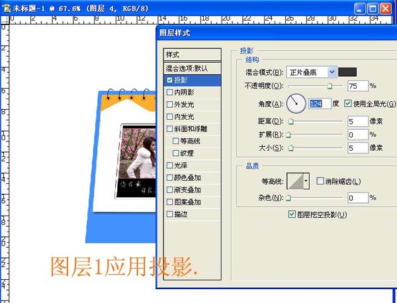Toggle the 使用全局光 checkbox
This screenshot has width=397, height=303.
348,104
